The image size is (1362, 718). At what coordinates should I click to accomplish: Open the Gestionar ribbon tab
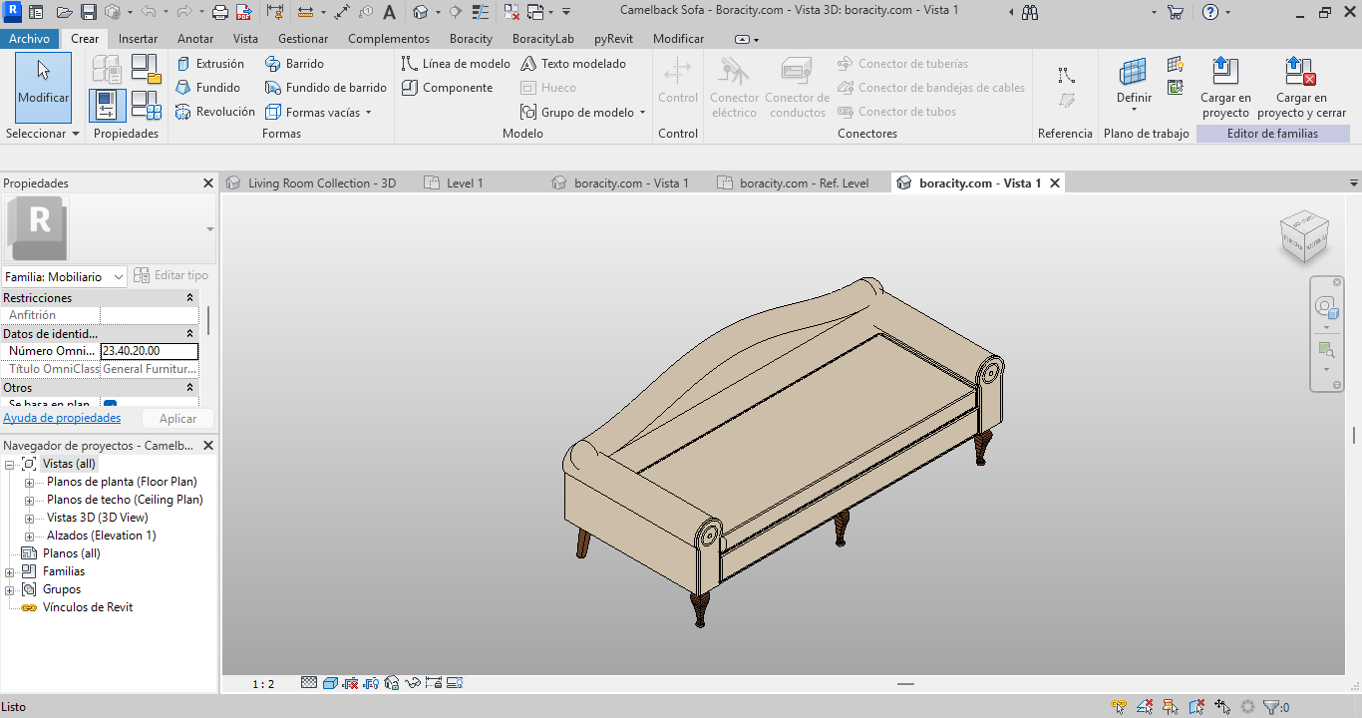303,39
